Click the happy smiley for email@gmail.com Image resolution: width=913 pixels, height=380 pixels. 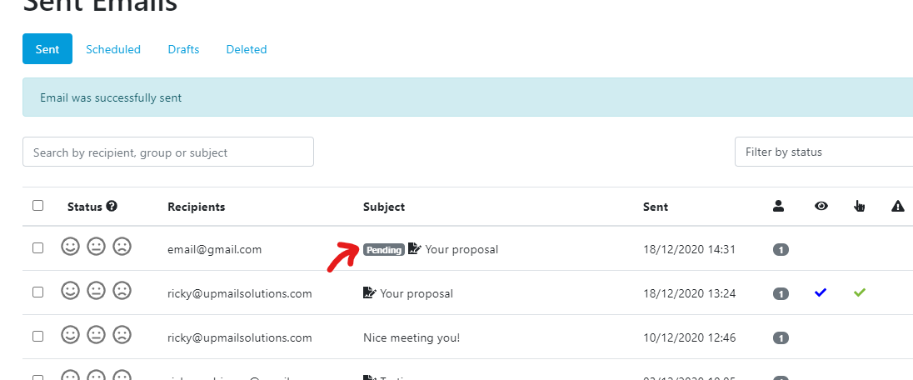71,247
